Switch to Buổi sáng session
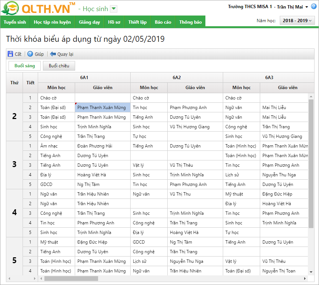The height and width of the screenshot is (285, 319). [25, 66]
